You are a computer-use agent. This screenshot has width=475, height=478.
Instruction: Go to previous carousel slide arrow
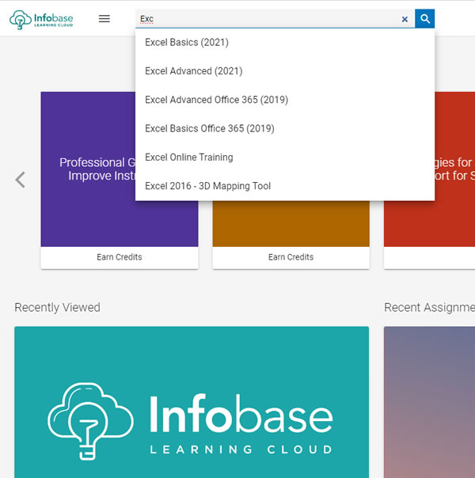21,180
